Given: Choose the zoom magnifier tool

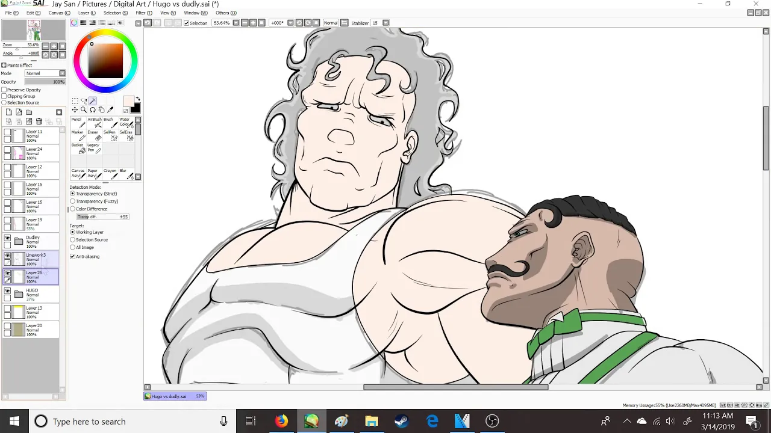Looking at the screenshot, I should pos(84,110).
